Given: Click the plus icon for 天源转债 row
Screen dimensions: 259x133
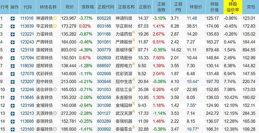Looking at the screenshot, I should coord(13,114).
